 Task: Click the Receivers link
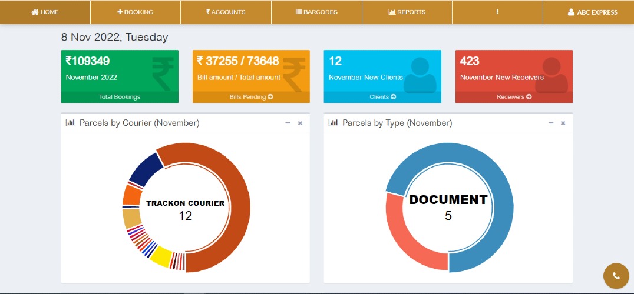514,97
